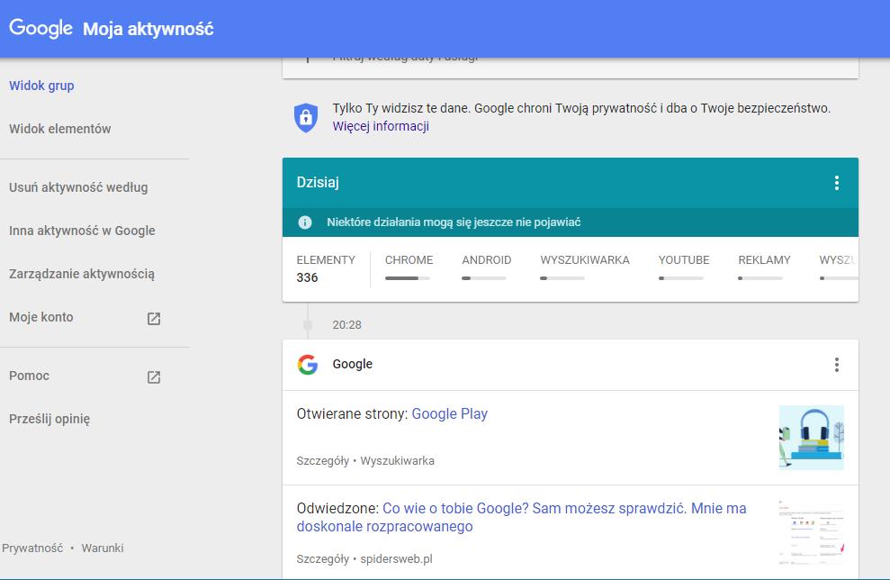Click the external link icon next to Pomoc

(x=154, y=376)
